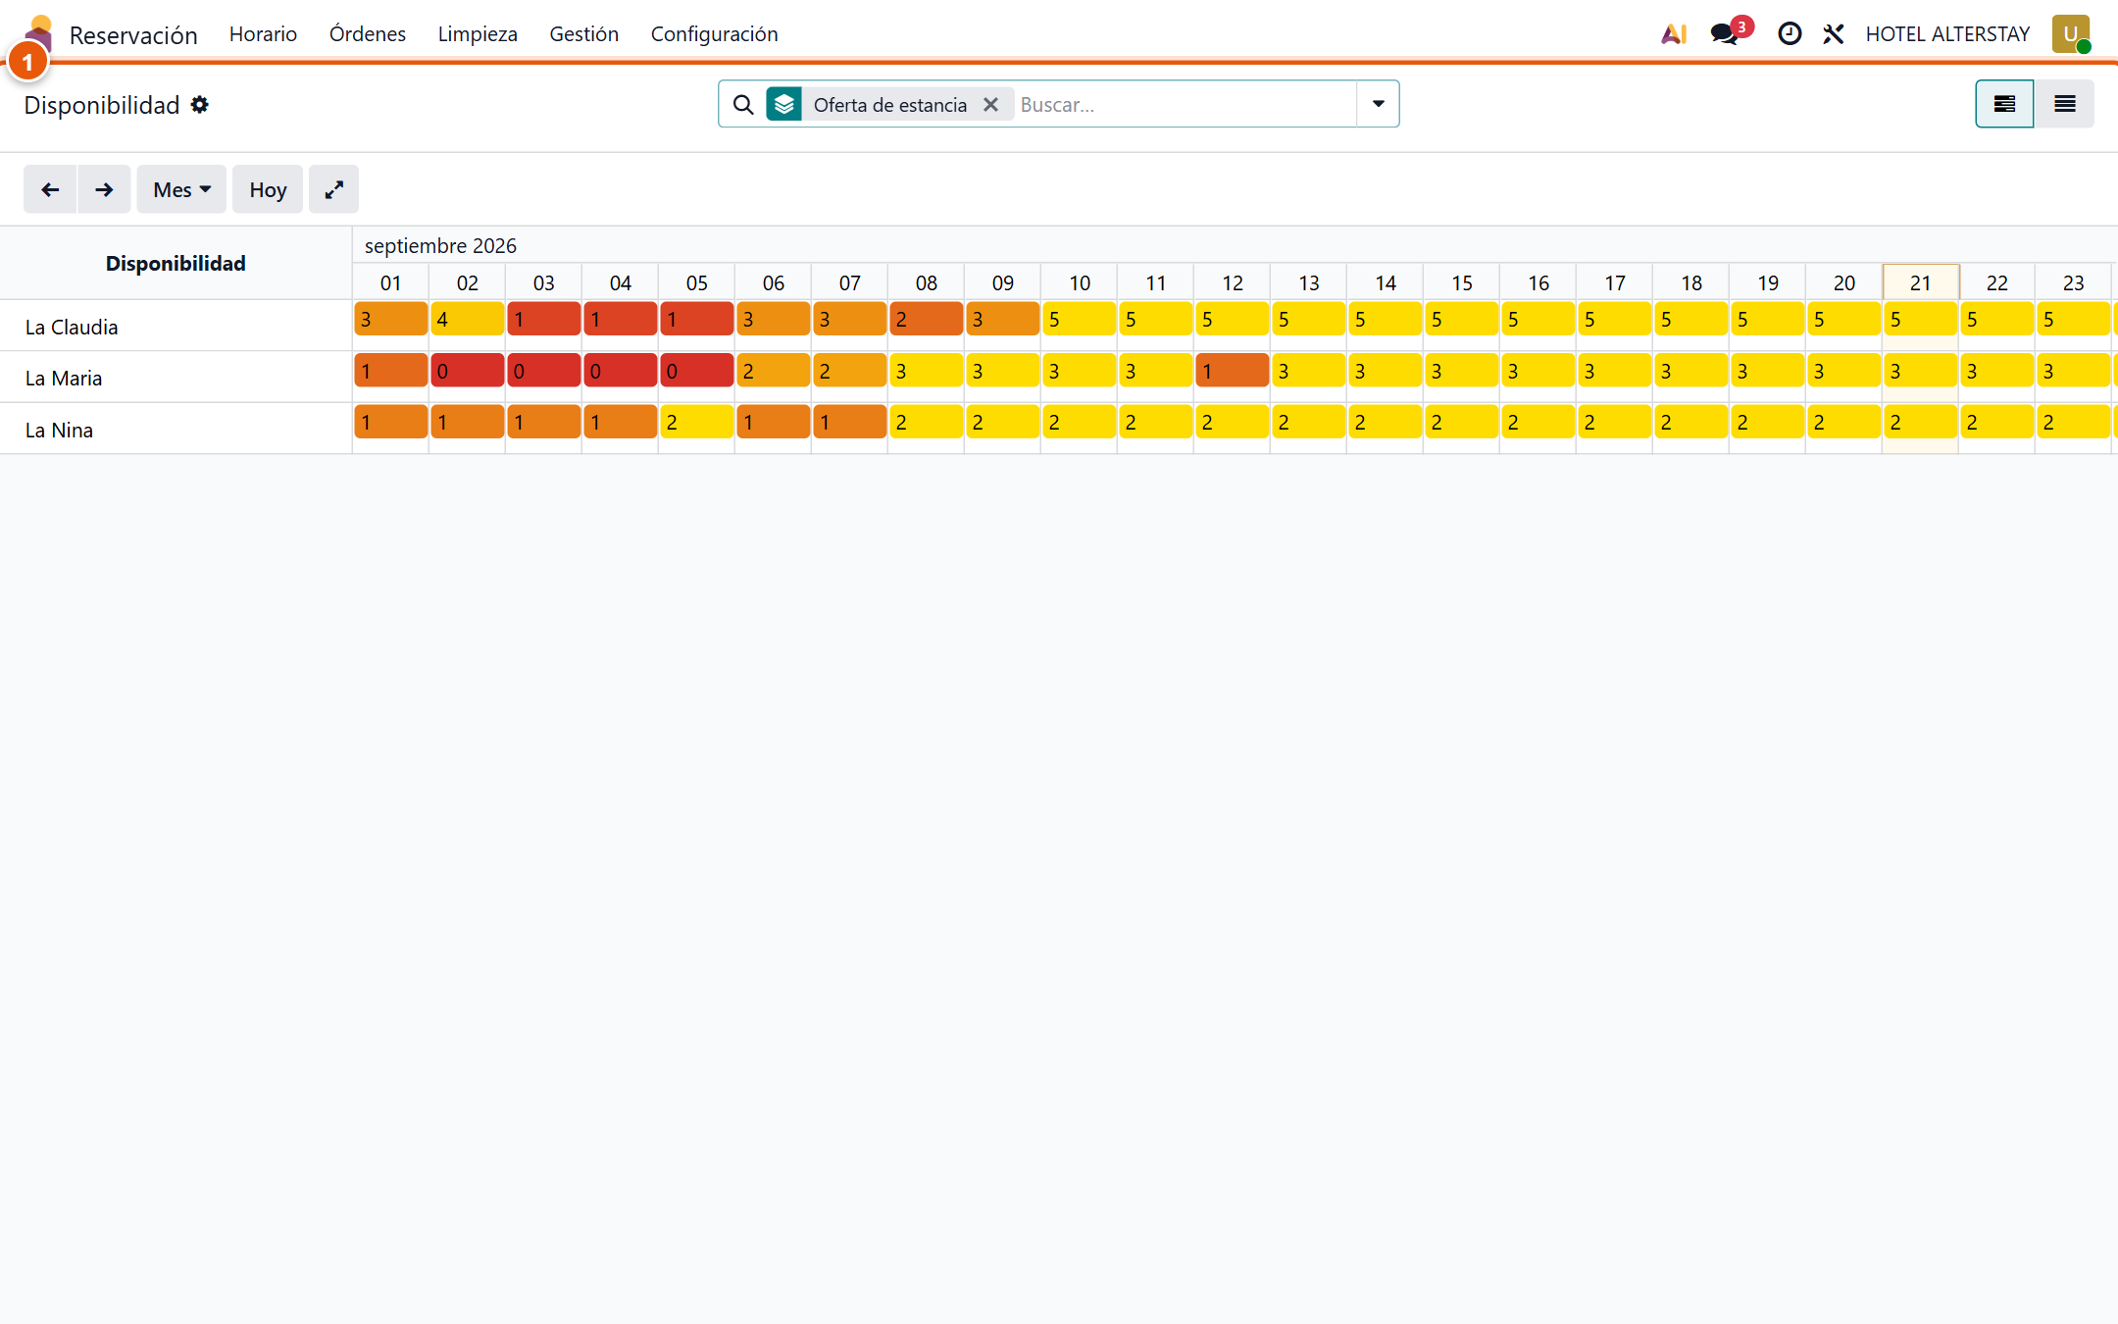Click the day 01 column header
2118x1324 pixels.
pos(391,282)
